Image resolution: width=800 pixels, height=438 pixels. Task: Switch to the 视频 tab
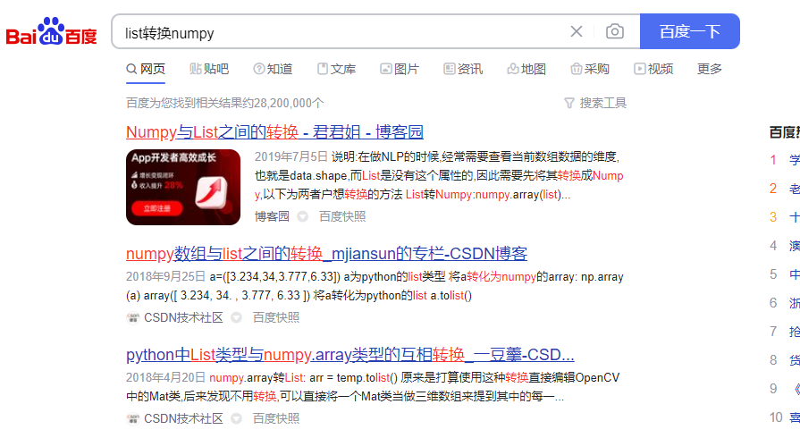point(653,69)
